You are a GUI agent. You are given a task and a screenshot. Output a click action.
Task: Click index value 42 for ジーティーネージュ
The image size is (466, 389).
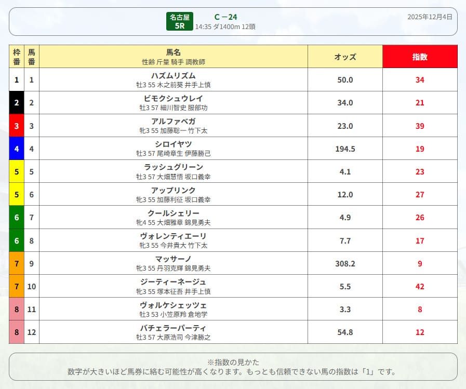pos(420,286)
